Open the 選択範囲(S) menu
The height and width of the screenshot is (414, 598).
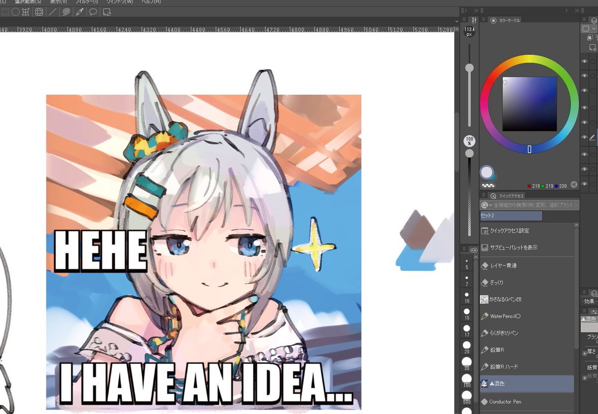[27, 2]
